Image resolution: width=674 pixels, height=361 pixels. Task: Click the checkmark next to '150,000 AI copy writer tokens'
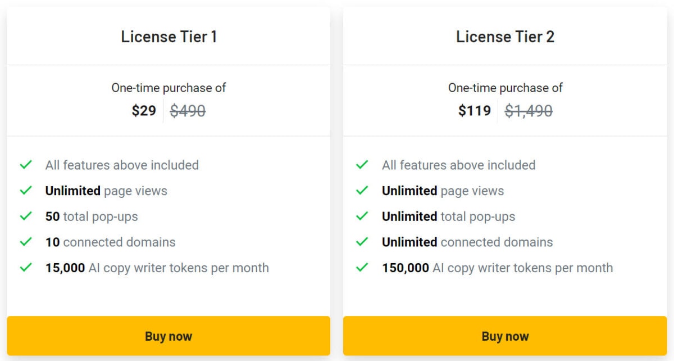tap(362, 268)
